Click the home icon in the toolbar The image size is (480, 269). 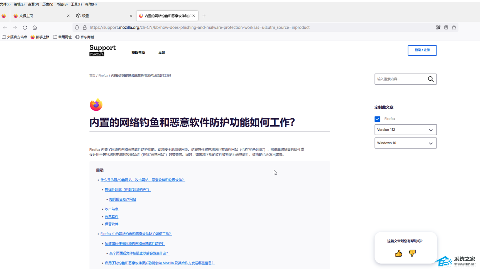pyautogui.click(x=35, y=28)
